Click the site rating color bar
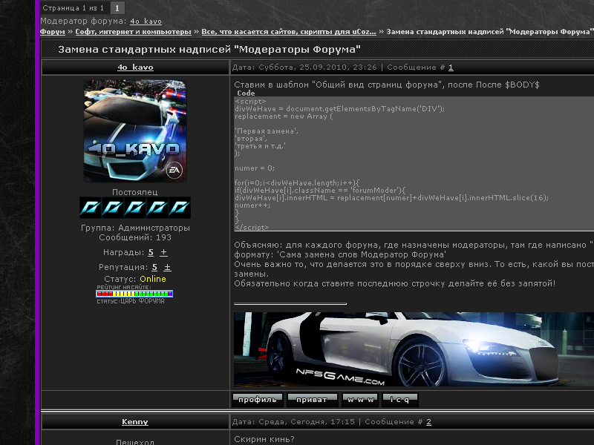The height and width of the screenshot is (445, 594). tap(134, 293)
